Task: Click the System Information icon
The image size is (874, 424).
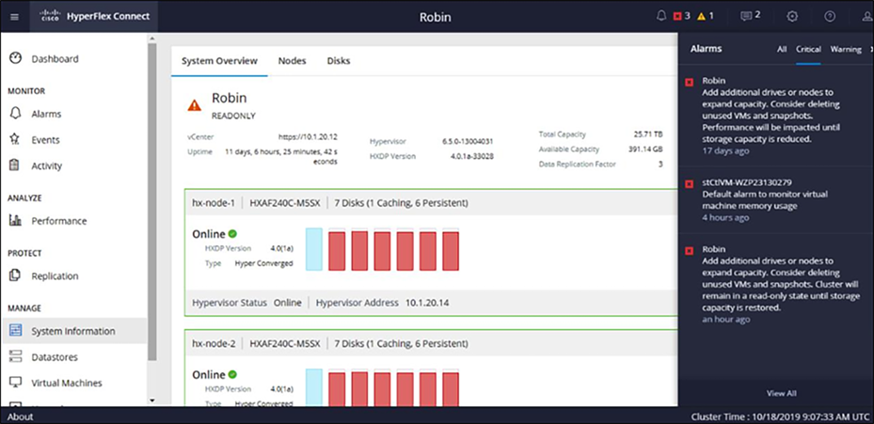Action: [16, 331]
